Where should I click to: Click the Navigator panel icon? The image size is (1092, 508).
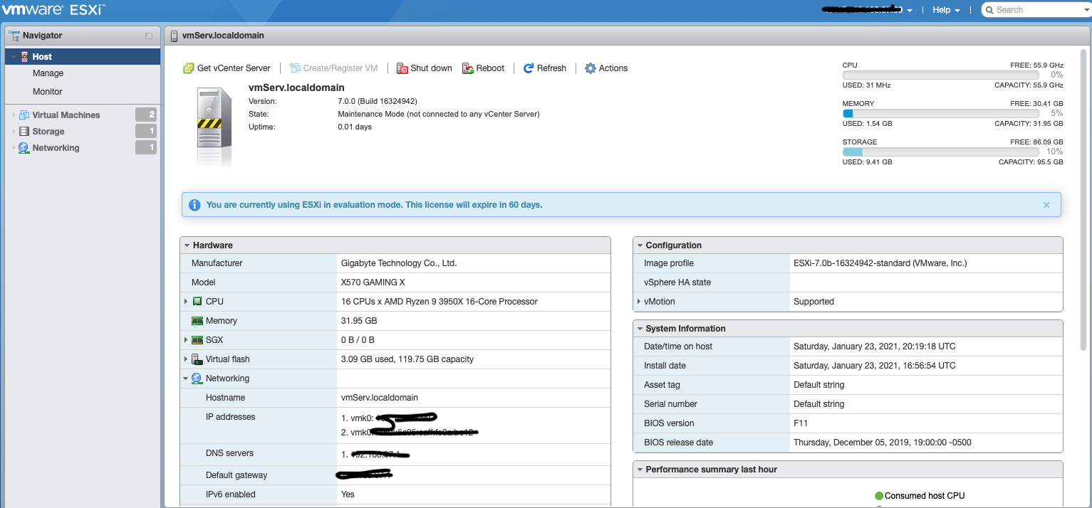(14, 35)
